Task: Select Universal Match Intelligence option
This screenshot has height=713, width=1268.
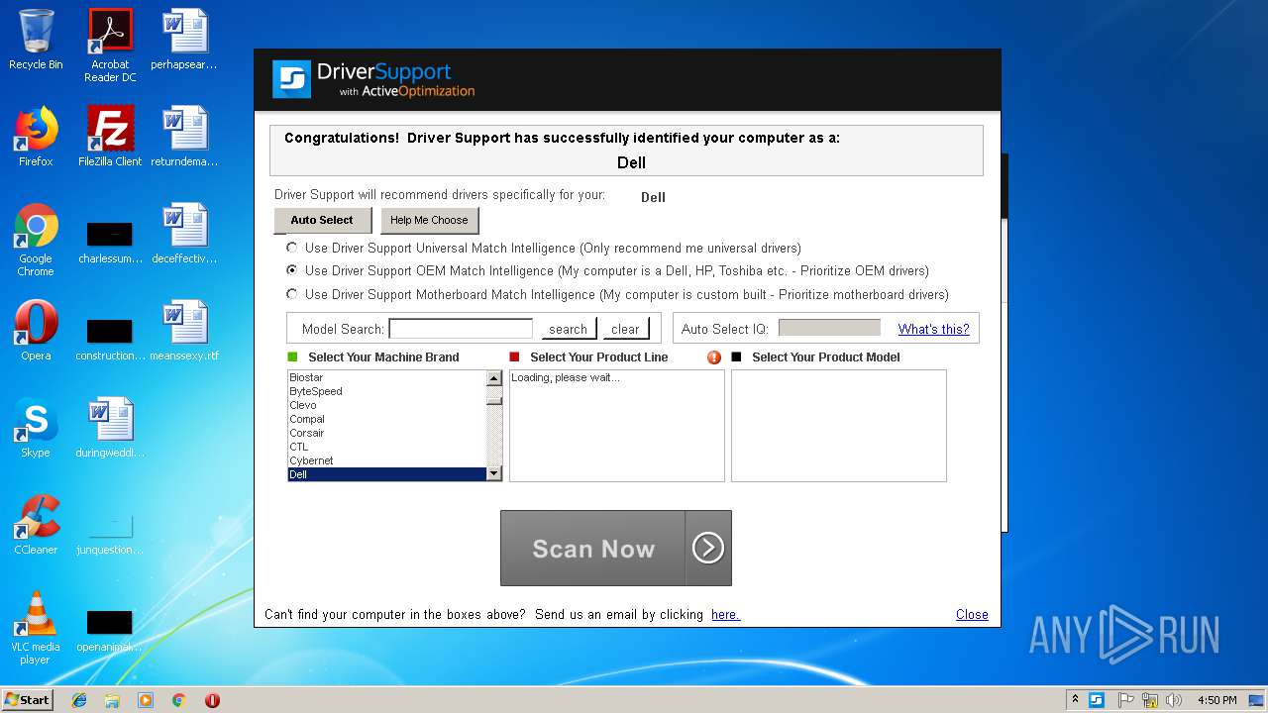Action: 291,248
